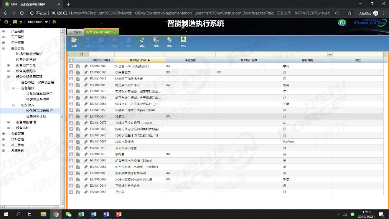Click the first green icon left of duojAdmin
The height and width of the screenshot is (219, 389).
(6, 22)
